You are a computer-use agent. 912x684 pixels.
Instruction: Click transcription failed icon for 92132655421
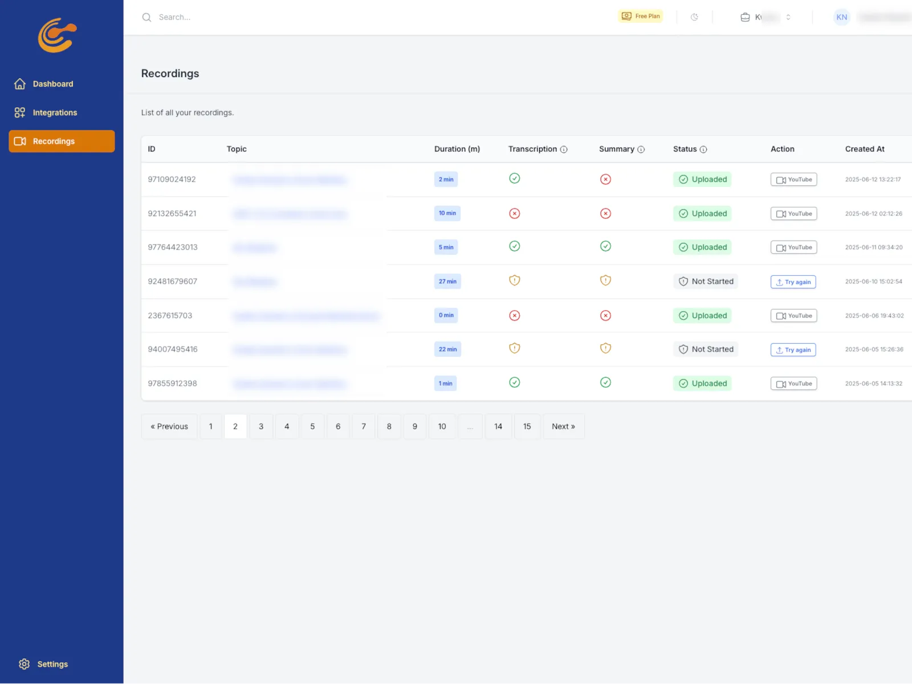[515, 214]
